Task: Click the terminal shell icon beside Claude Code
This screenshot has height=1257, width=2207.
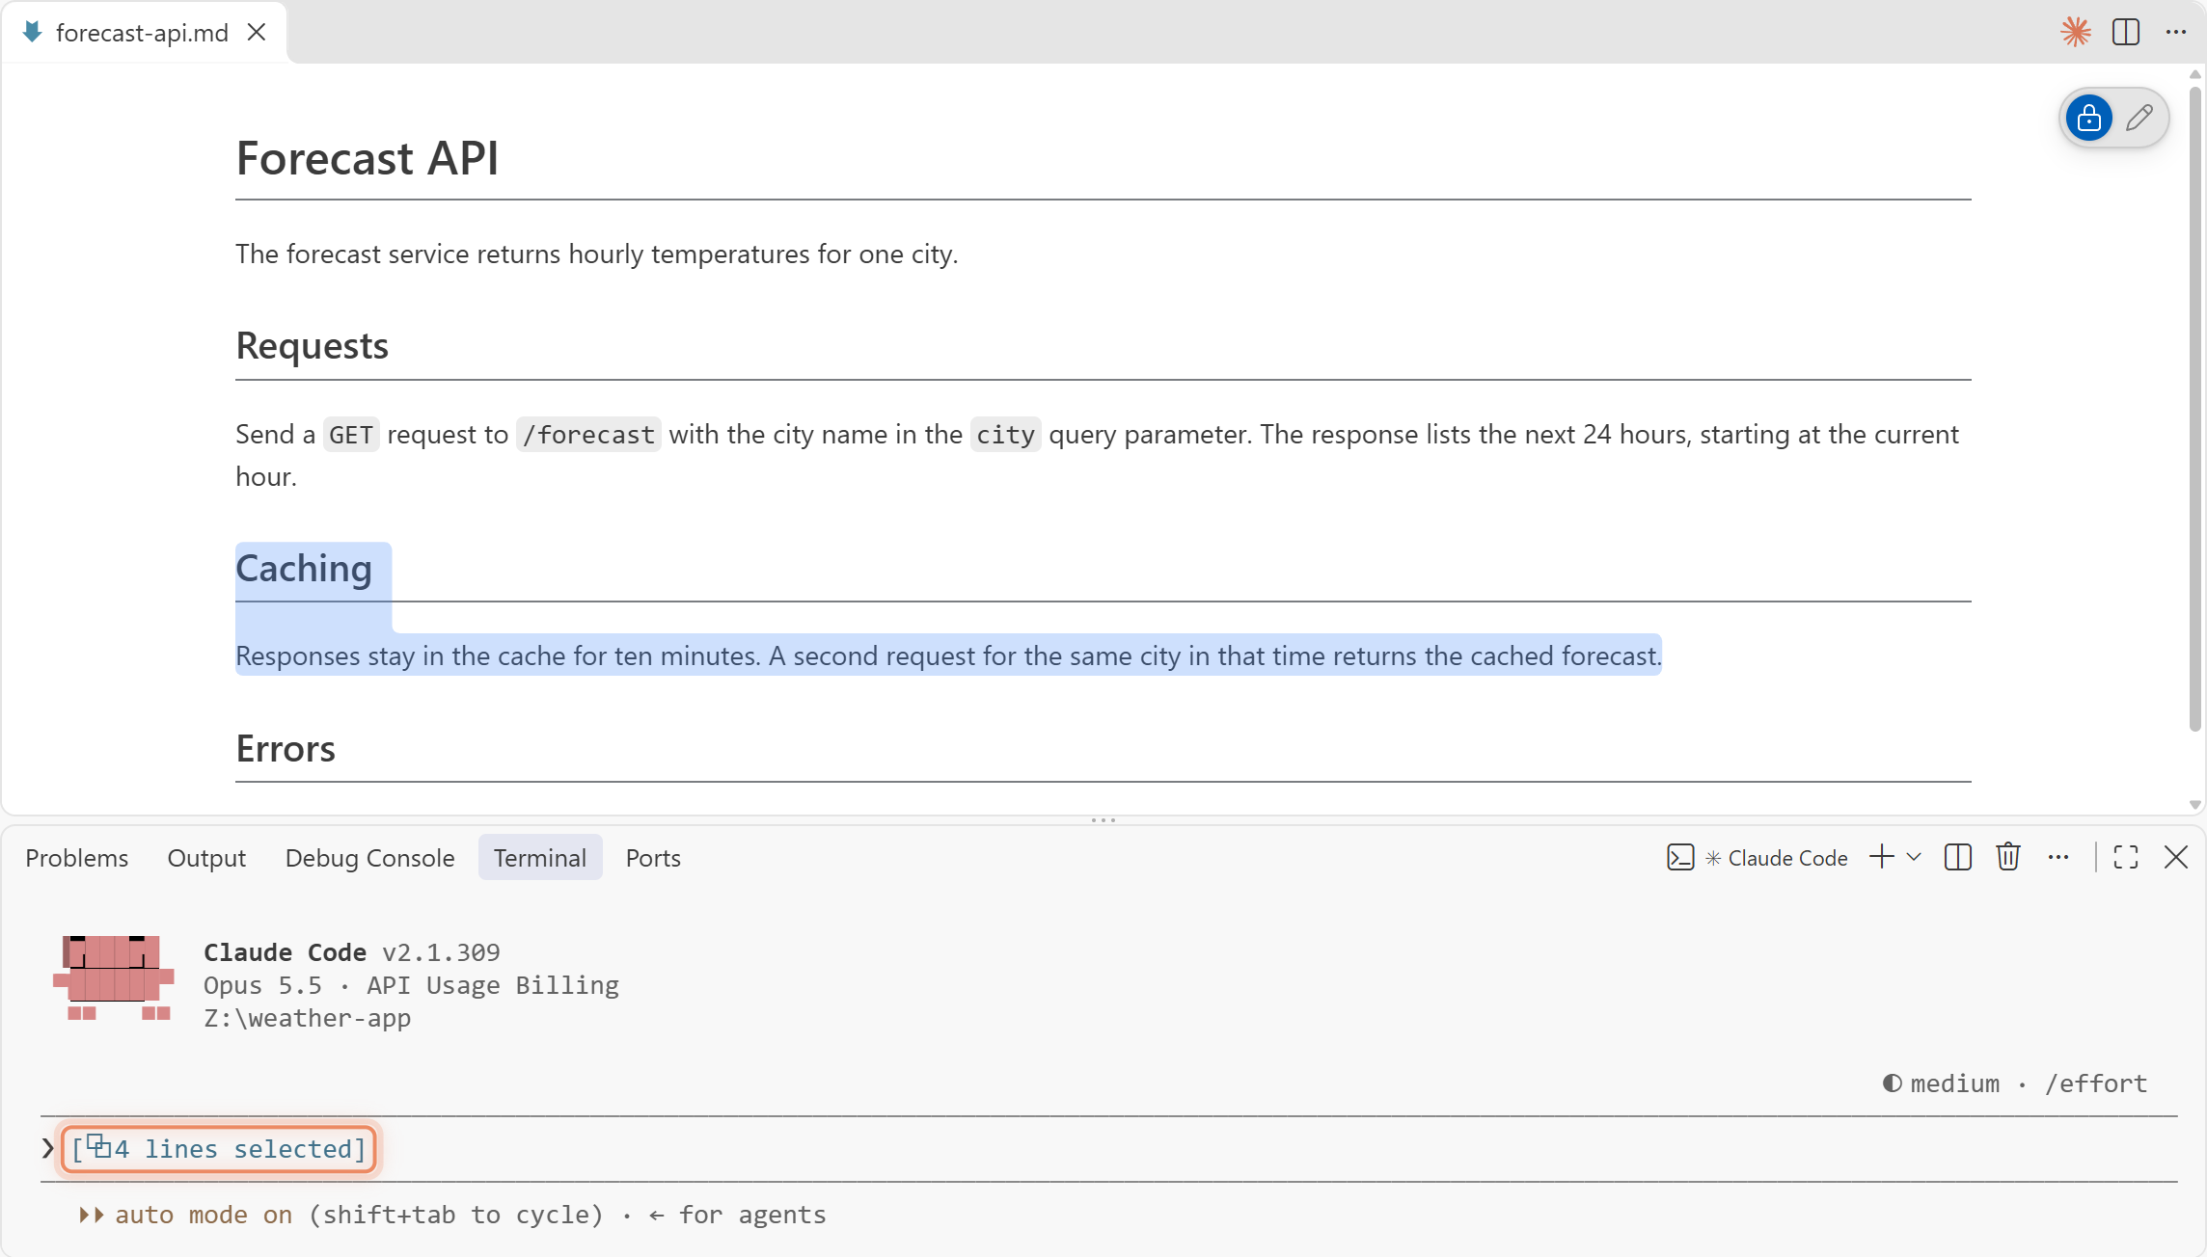Action: (1680, 858)
